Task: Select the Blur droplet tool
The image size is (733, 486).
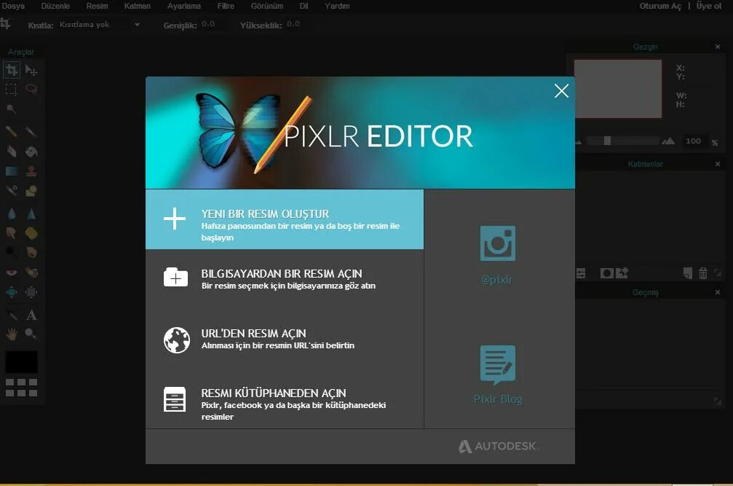Action: tap(12, 214)
